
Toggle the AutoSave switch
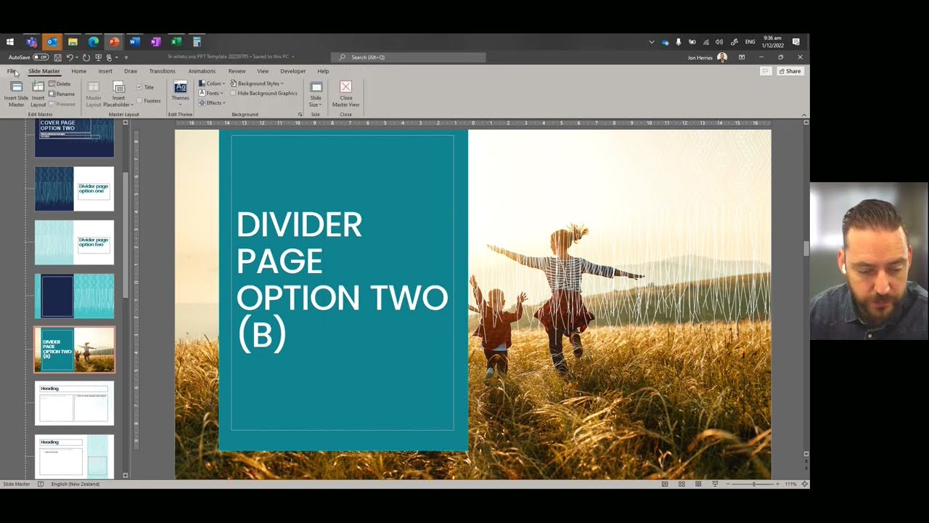pyautogui.click(x=40, y=57)
